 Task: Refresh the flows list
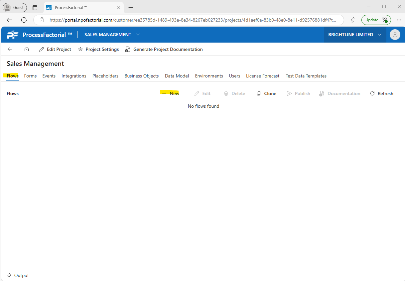pyautogui.click(x=381, y=93)
